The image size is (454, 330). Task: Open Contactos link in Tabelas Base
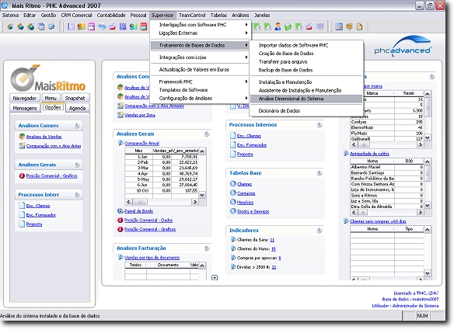(x=246, y=193)
